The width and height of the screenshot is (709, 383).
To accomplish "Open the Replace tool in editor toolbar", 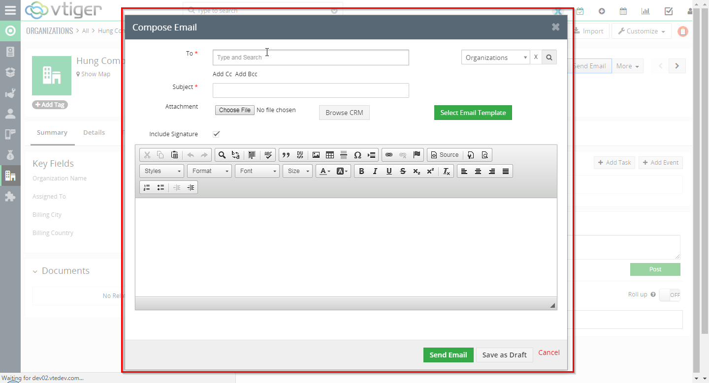I will [x=236, y=155].
